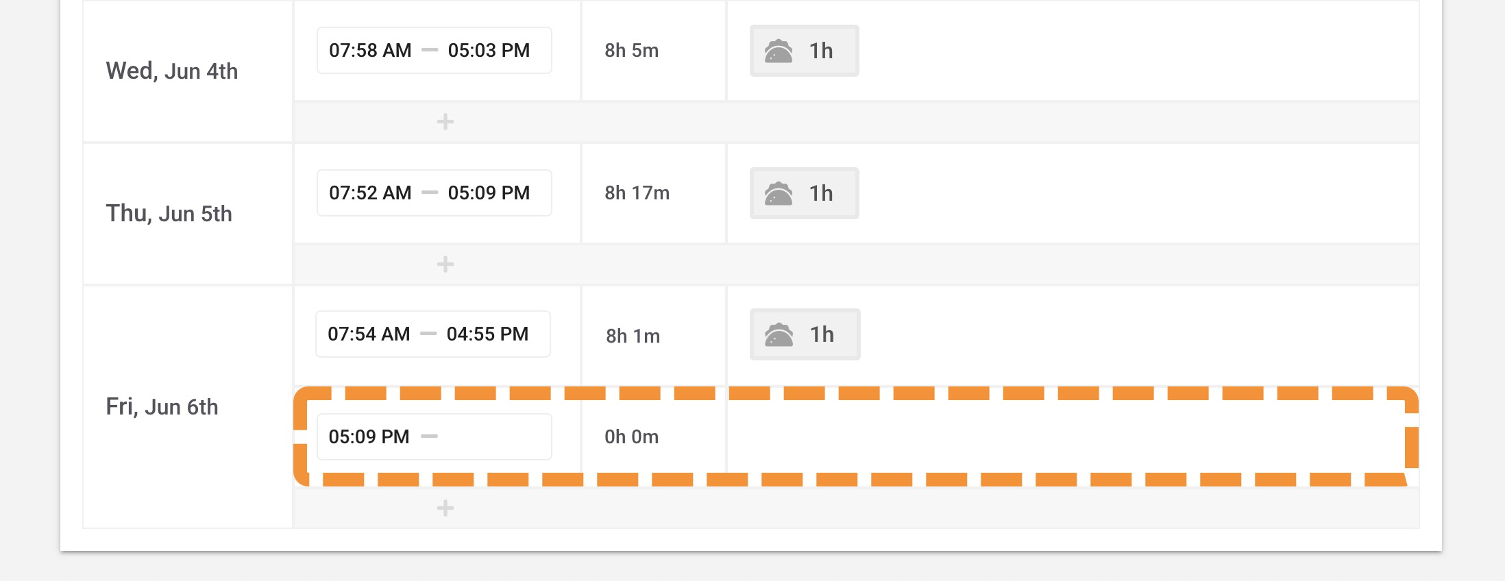Click the taco break icon for Wed, Jun 4th

pos(779,51)
